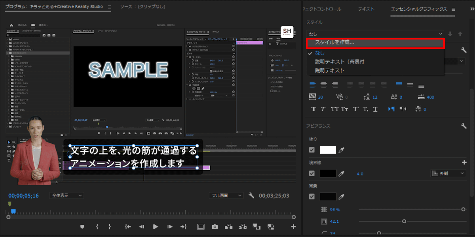Toggle faux italic text style
The width and height of the screenshot is (475, 237).
[323, 109]
